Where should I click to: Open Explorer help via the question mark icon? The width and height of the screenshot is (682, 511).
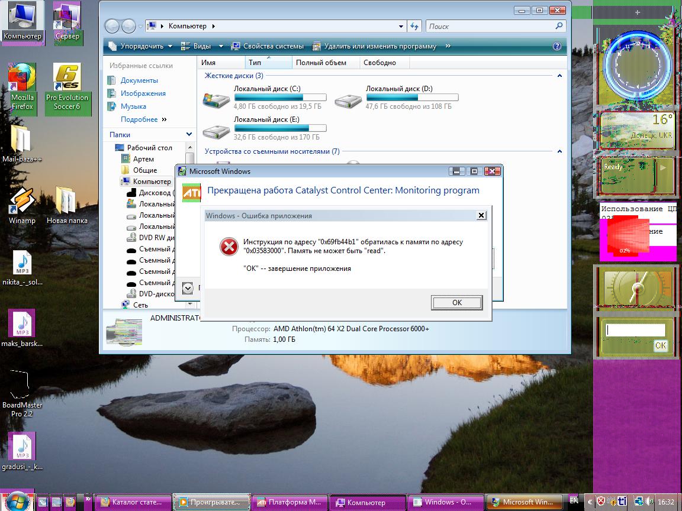click(x=556, y=46)
